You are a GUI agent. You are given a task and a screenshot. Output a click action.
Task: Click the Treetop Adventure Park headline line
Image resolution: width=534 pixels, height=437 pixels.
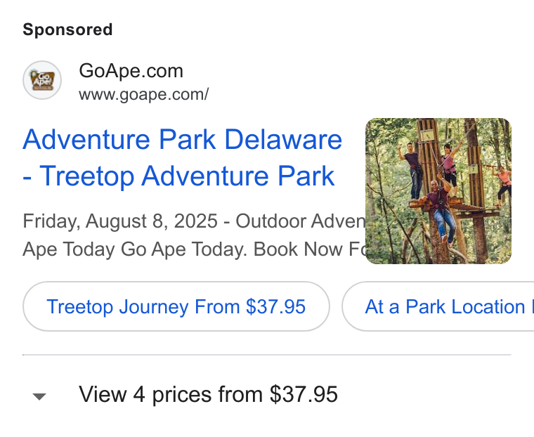(178, 176)
